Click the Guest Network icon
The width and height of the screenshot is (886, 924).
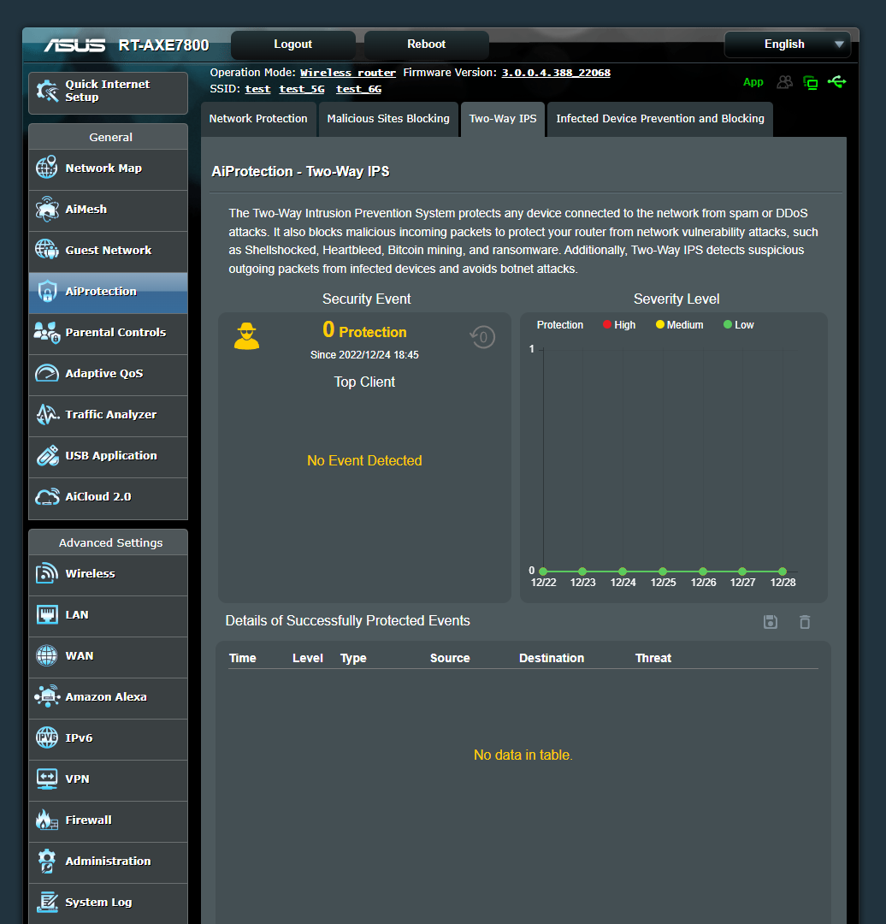pyautogui.click(x=46, y=250)
